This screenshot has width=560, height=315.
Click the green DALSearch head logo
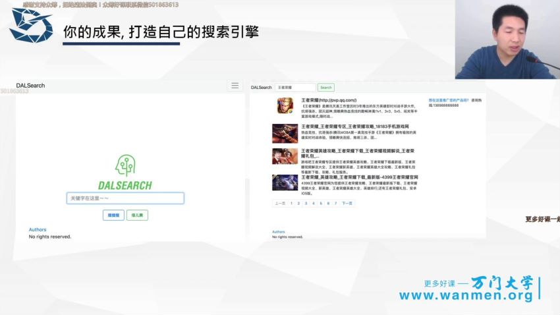125,166
